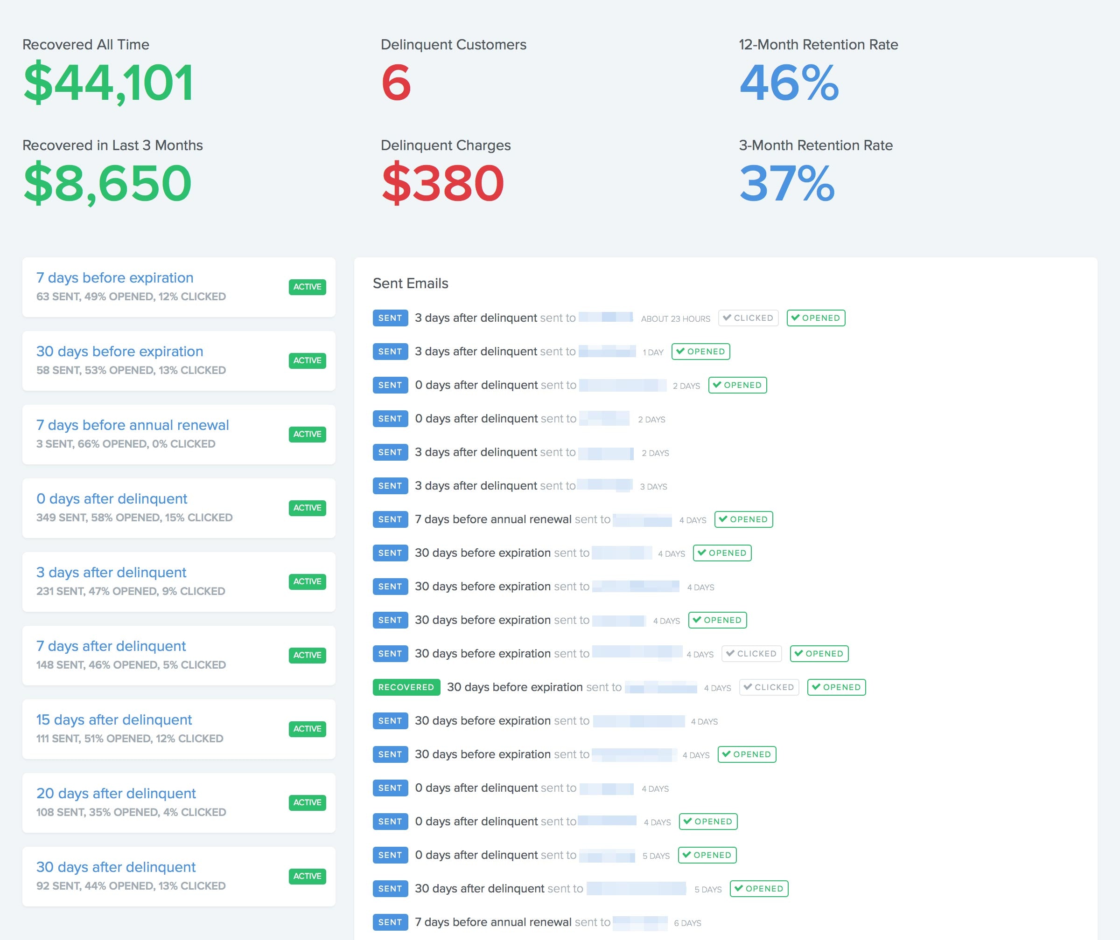The height and width of the screenshot is (940, 1120).
Task: Open the 7 days before expiration campaign
Action: pos(115,277)
